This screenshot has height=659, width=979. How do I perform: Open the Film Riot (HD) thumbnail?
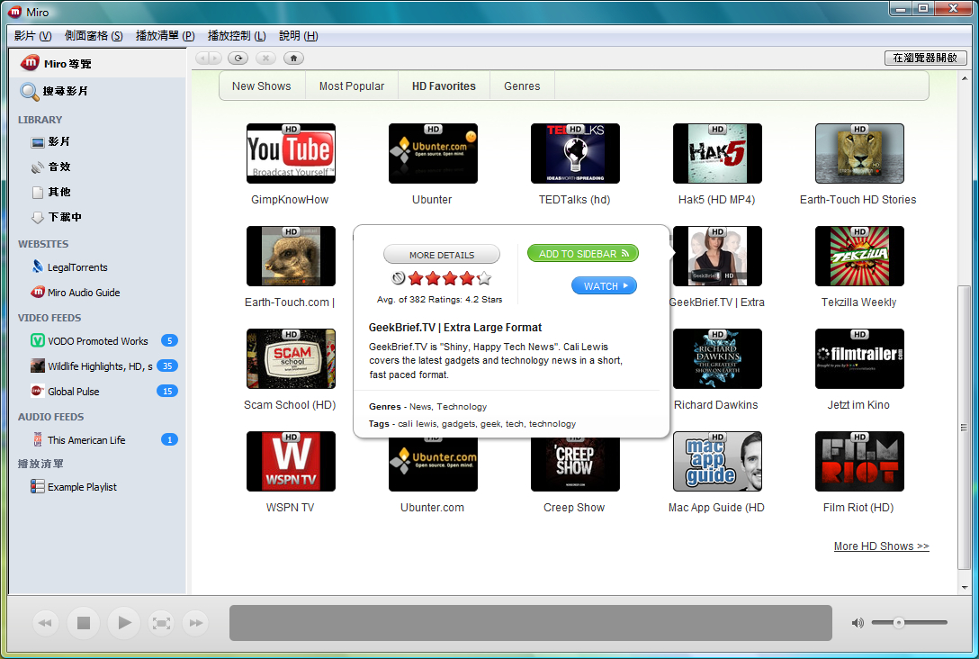[x=859, y=461]
